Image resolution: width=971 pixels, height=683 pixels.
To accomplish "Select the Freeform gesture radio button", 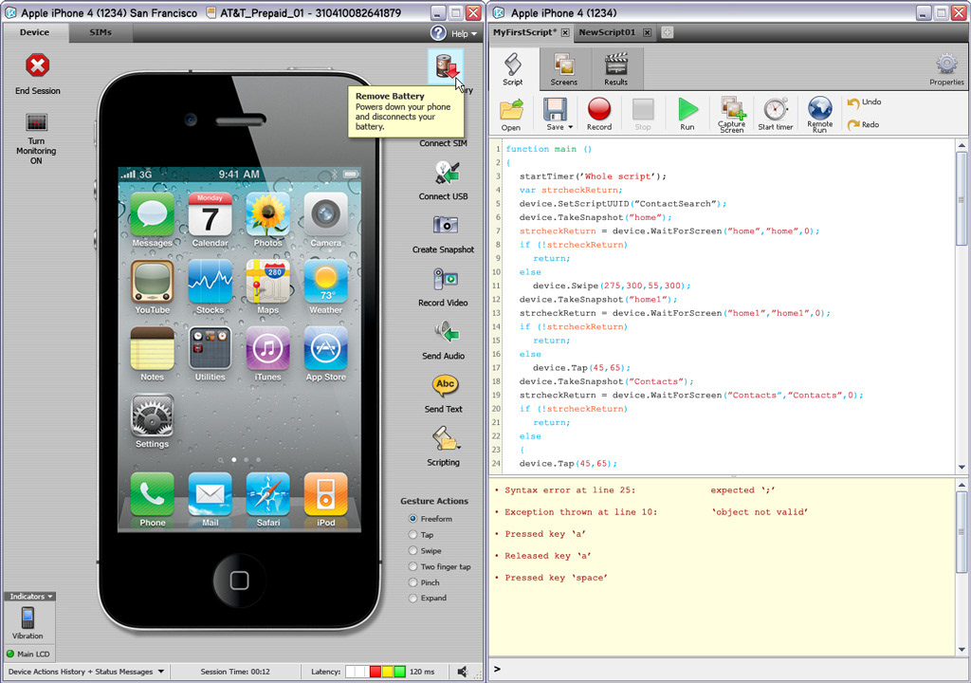I will [x=413, y=519].
